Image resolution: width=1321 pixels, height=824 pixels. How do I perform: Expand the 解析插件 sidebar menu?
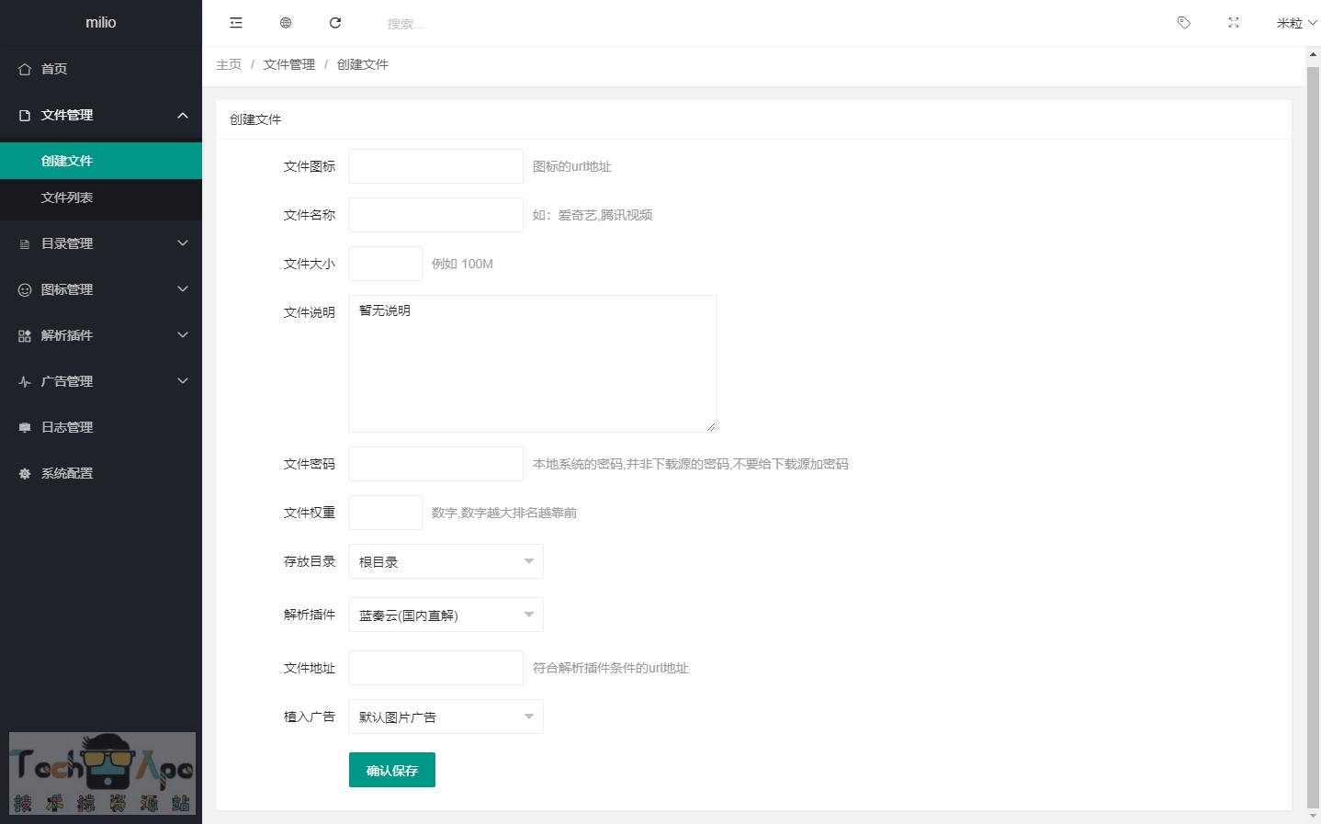tap(101, 335)
